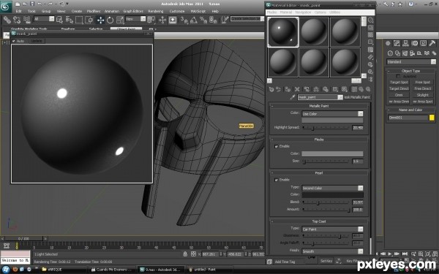Open Metallic Paint Color Use Color dropdown

pyautogui.click(x=332, y=114)
